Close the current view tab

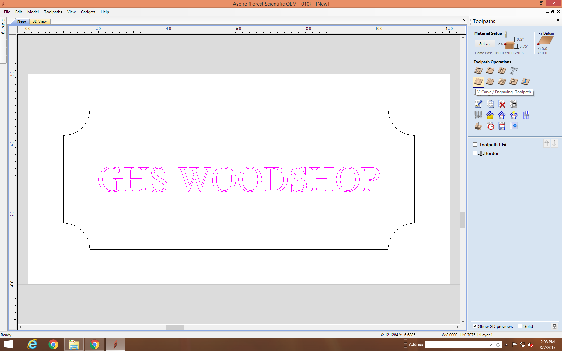click(x=464, y=20)
